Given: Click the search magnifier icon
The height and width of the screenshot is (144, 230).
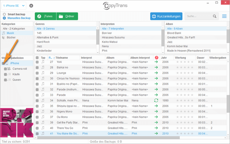Looking at the screenshot, I should click(x=215, y=16).
